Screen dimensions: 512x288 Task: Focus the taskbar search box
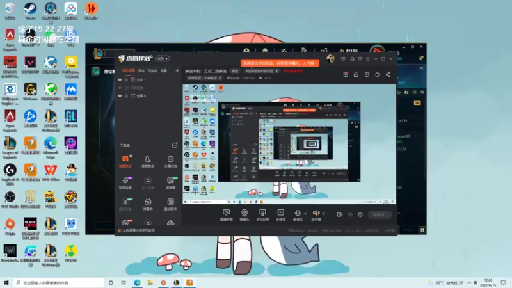click(x=59, y=282)
